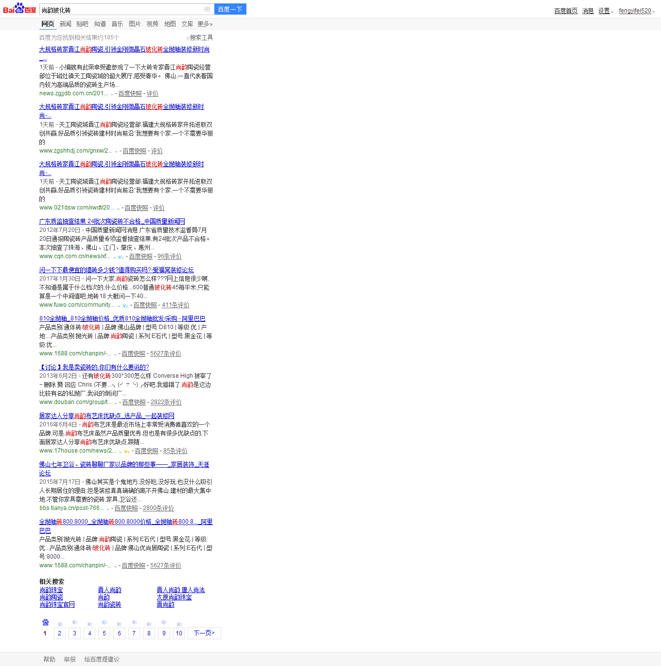Click the paw icon above page 9
Image resolution: width=661 pixels, height=666 pixels.
coord(164,622)
